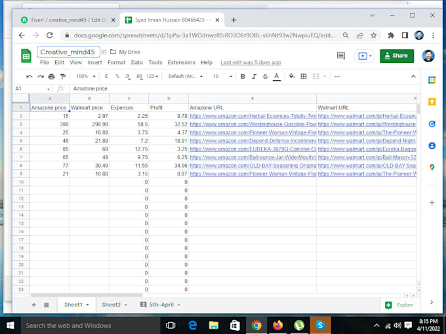Click the Redo icon in toolbar
This screenshot has height=334, width=446.
tap(41, 77)
